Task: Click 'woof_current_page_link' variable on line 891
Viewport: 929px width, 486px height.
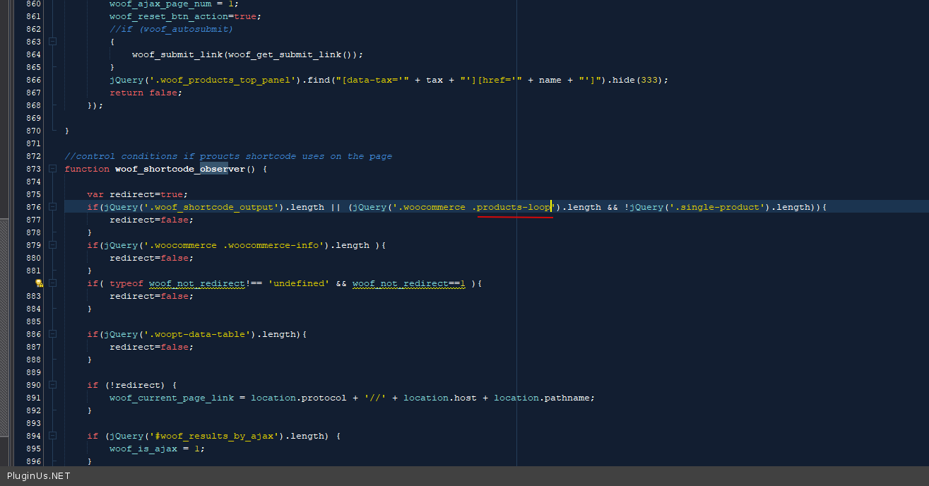Action: click(171, 398)
